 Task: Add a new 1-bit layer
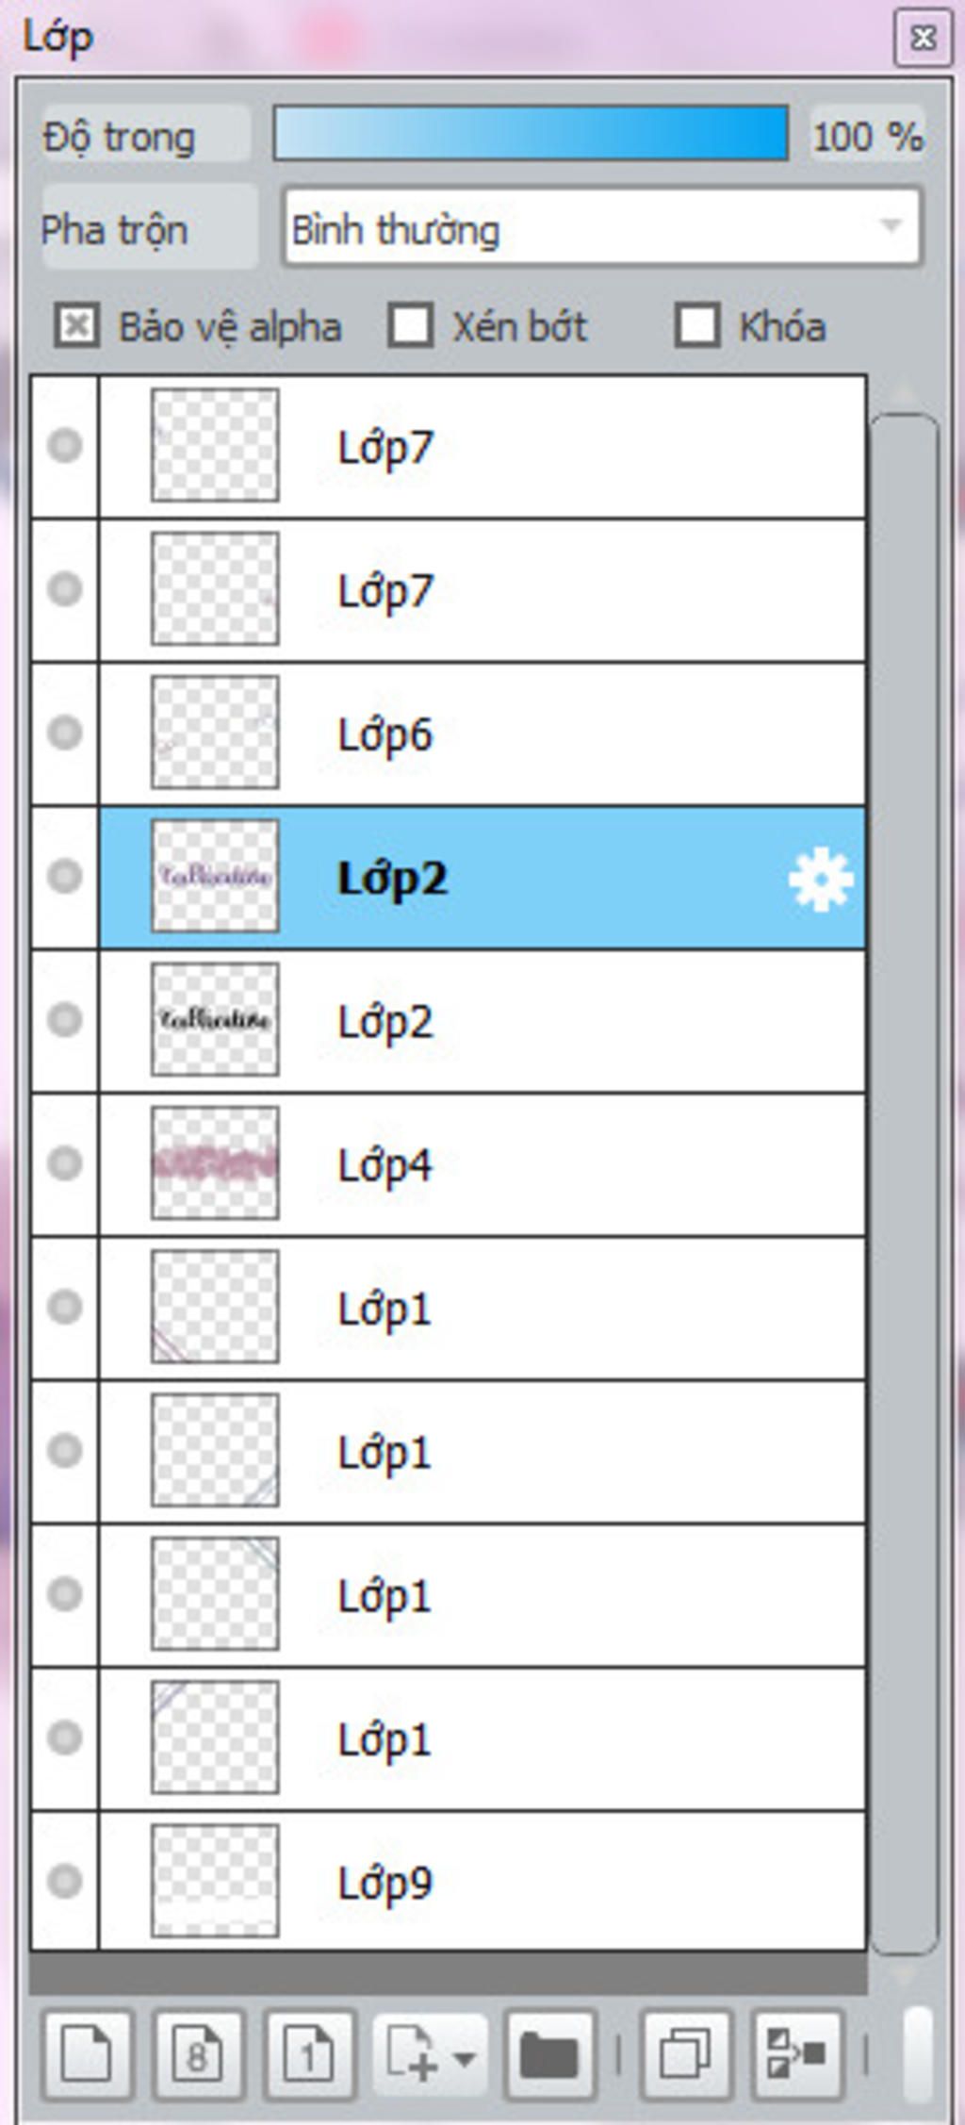(309, 2055)
